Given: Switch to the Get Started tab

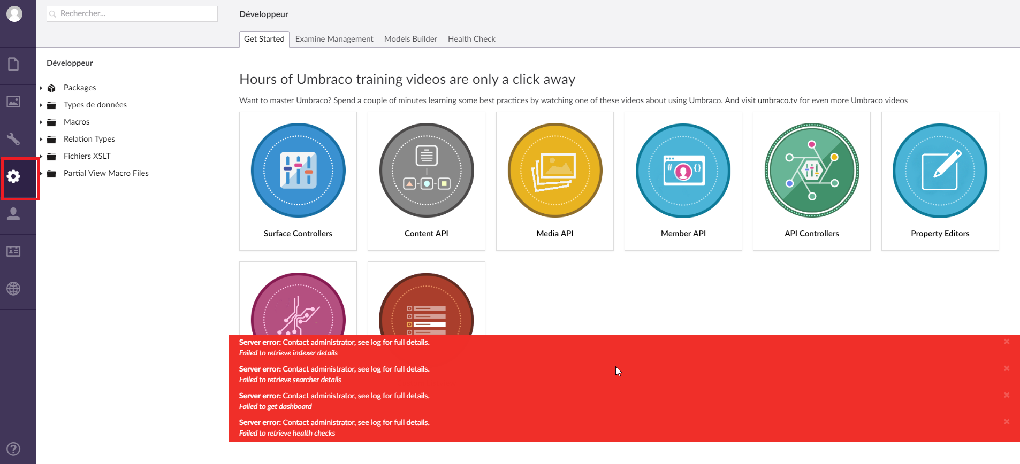Looking at the screenshot, I should pos(264,39).
